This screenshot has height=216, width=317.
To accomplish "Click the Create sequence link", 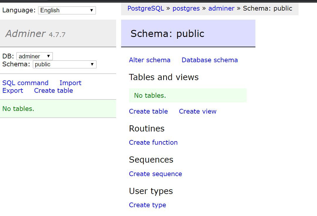I will tap(155, 174).
